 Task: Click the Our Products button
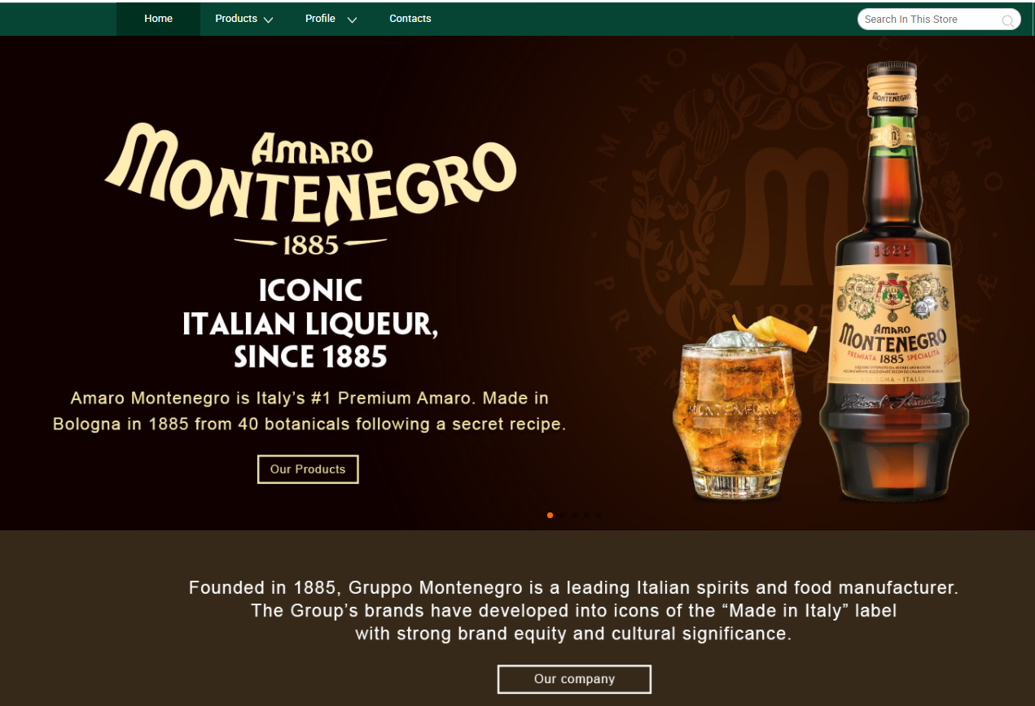pyautogui.click(x=308, y=469)
